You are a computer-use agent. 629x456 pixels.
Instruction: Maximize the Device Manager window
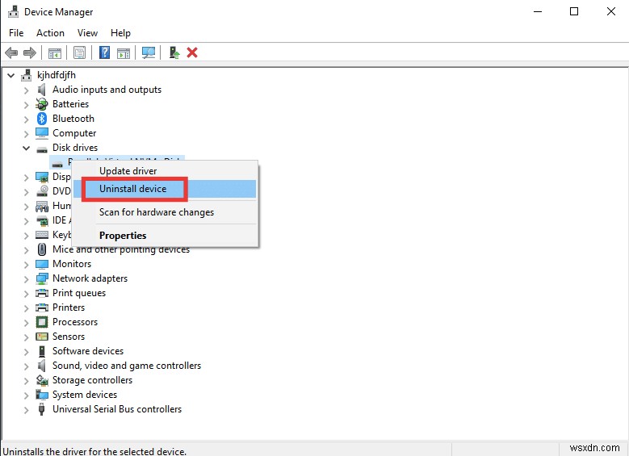pos(574,11)
